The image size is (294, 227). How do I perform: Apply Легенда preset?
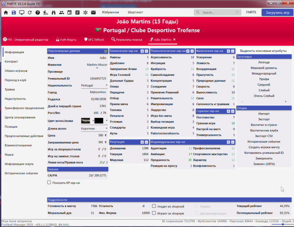(x=264, y=62)
